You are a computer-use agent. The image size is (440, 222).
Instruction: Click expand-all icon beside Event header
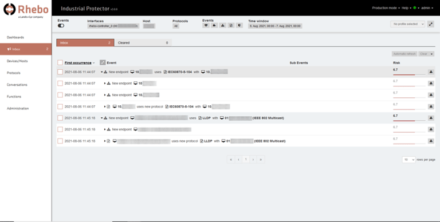coord(103,63)
